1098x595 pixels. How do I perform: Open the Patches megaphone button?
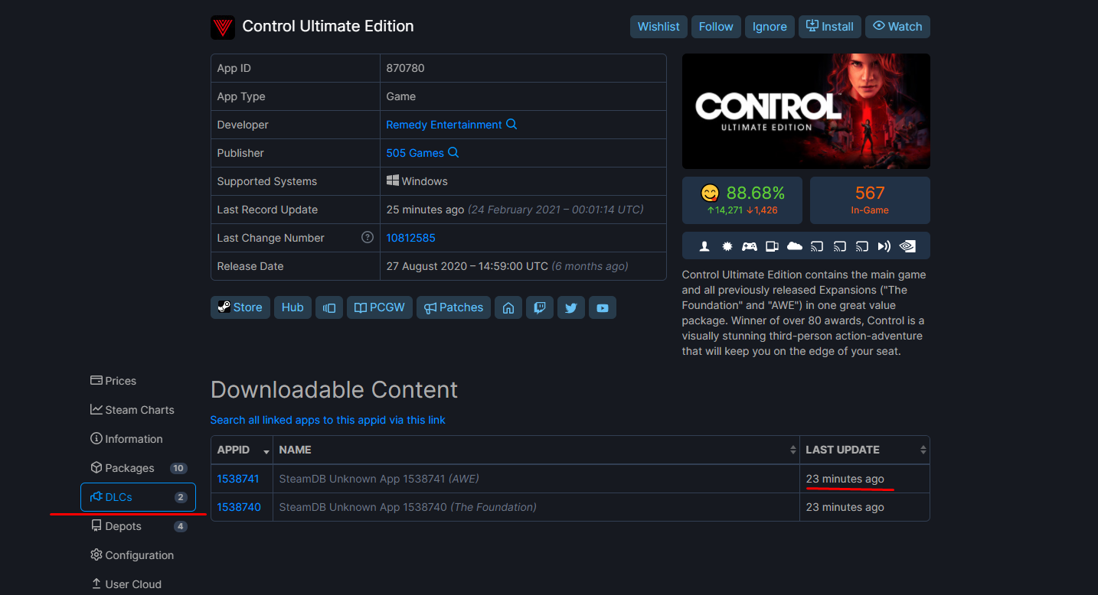tap(453, 307)
